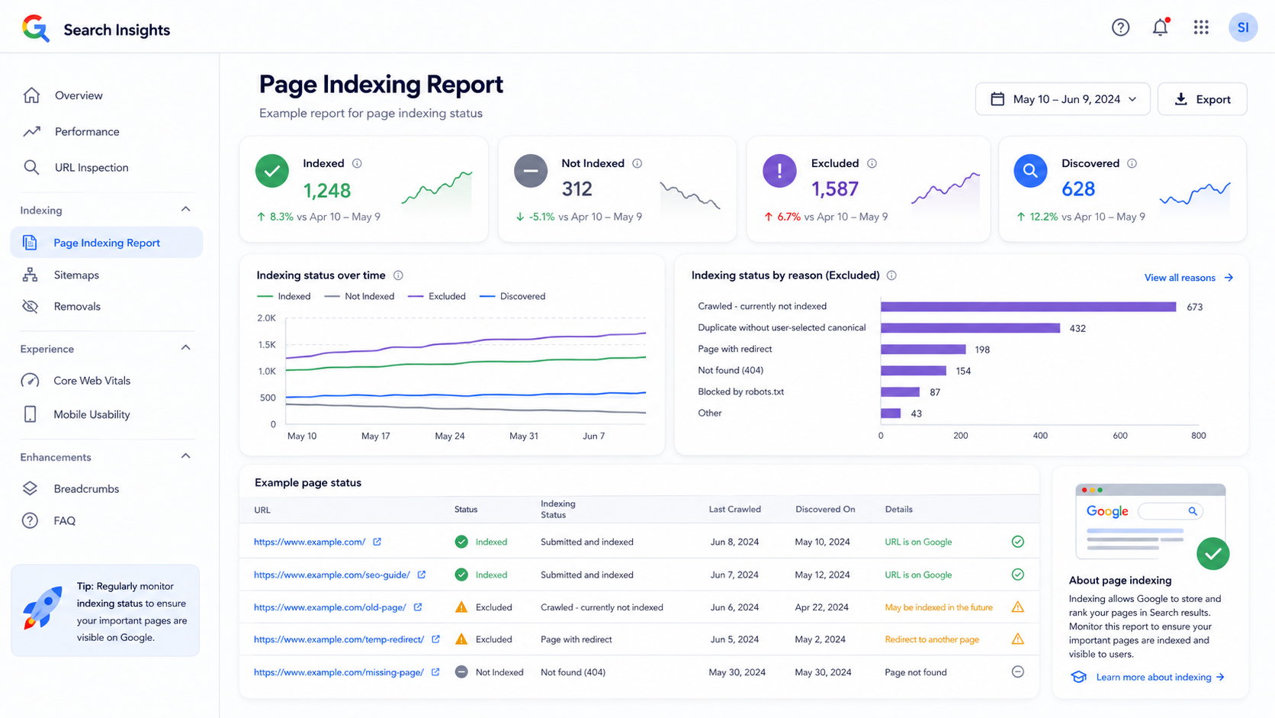Open external link icon for example.com/ row
Viewport: 1275px width, 718px height.
(377, 542)
